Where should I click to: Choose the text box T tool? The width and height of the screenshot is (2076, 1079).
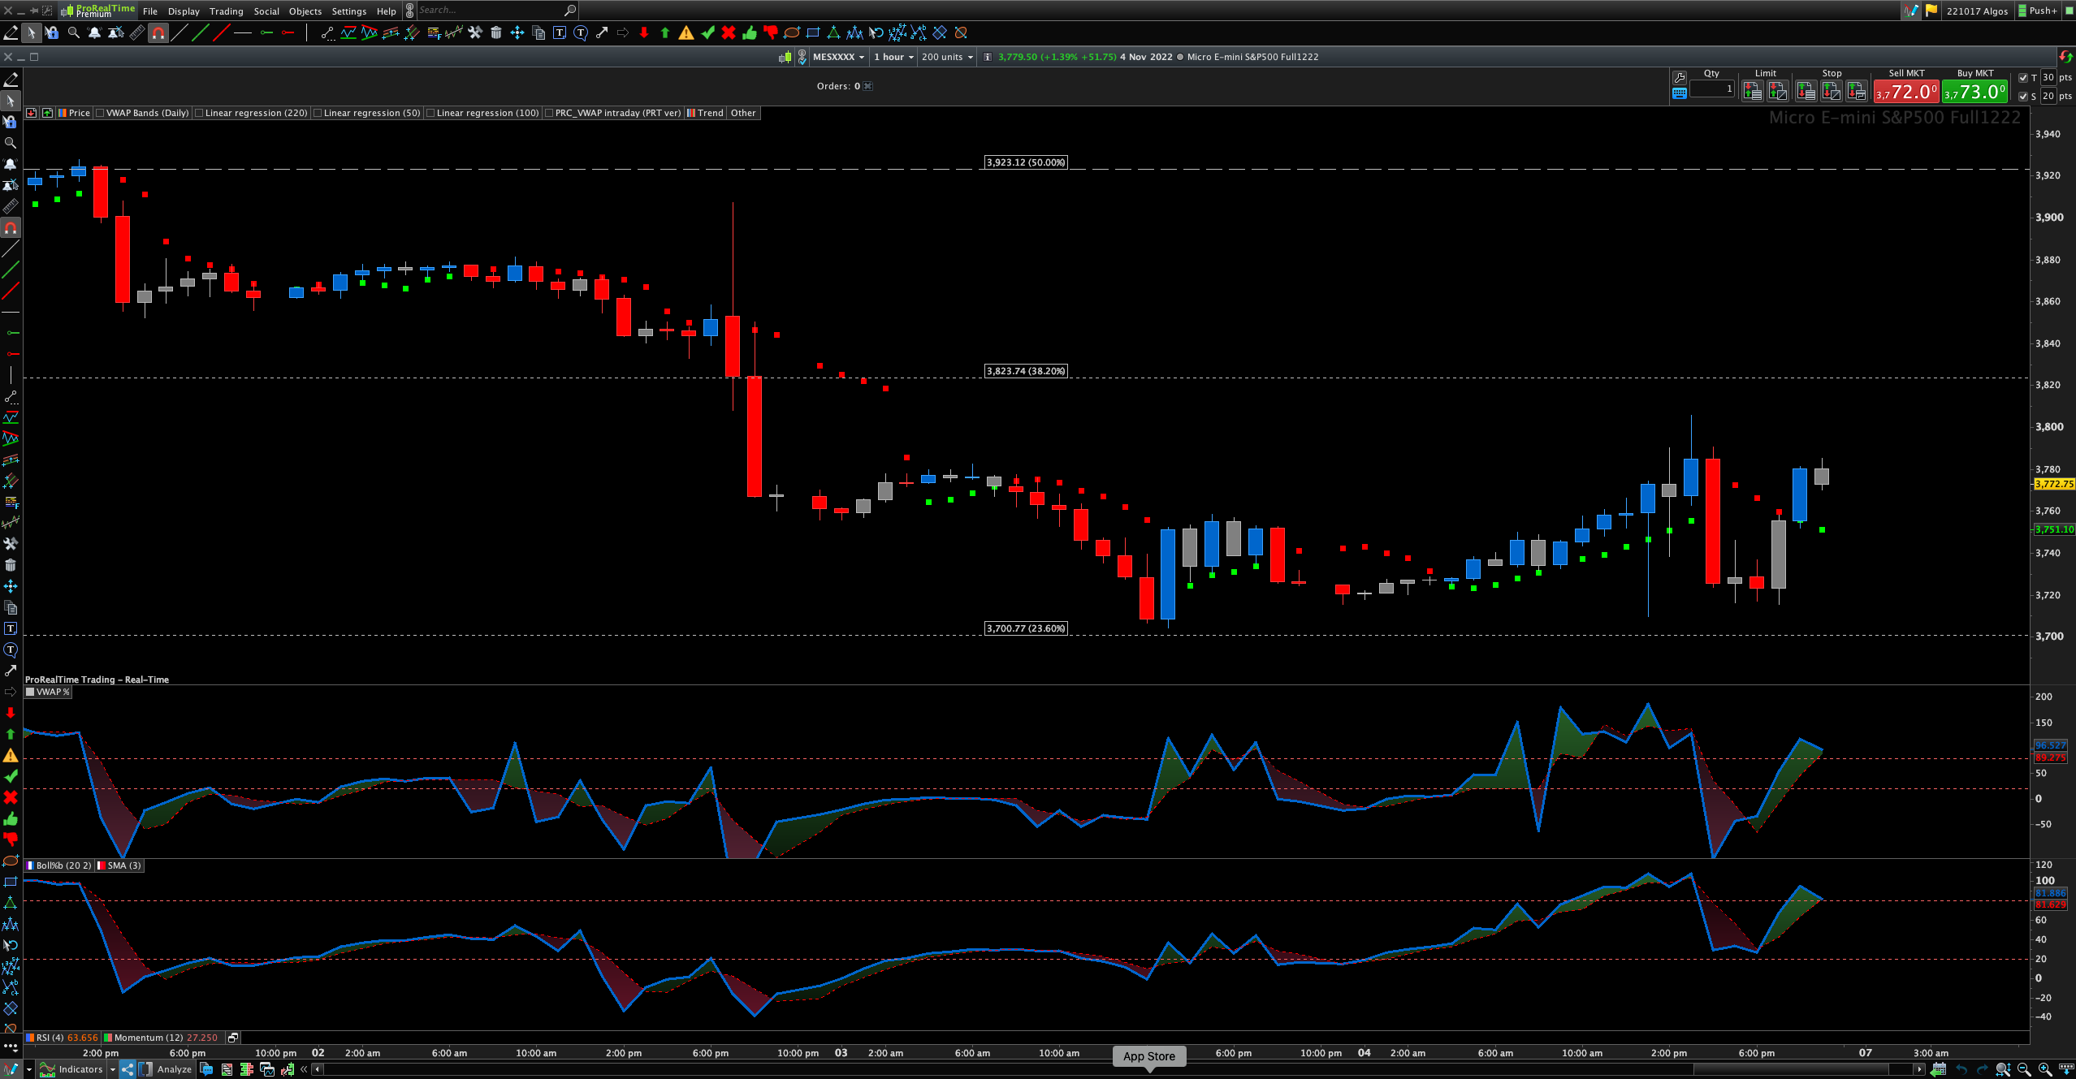(560, 33)
